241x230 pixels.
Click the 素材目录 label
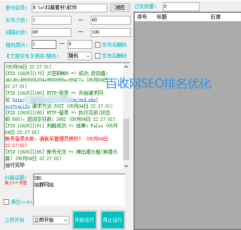click(16, 8)
